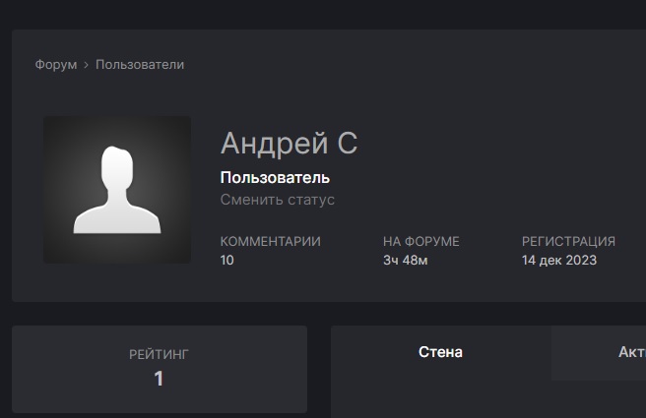Click the РЕГИСТРАЦИЯ stat label
This screenshot has height=418, width=646.
[x=568, y=241]
